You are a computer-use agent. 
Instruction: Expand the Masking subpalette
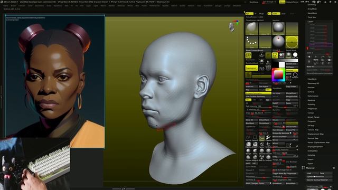click(311, 100)
